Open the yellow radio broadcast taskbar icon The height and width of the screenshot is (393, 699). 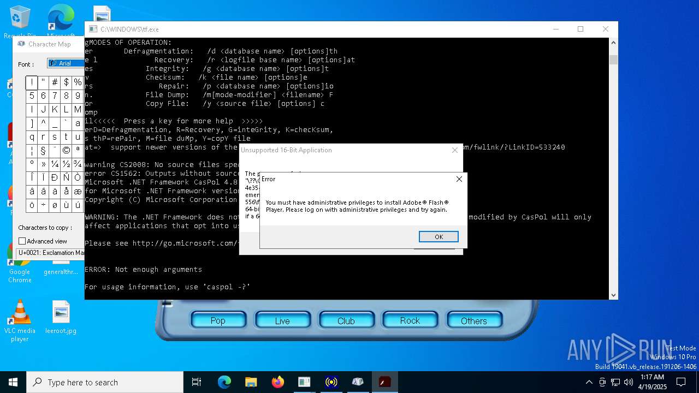click(x=331, y=382)
